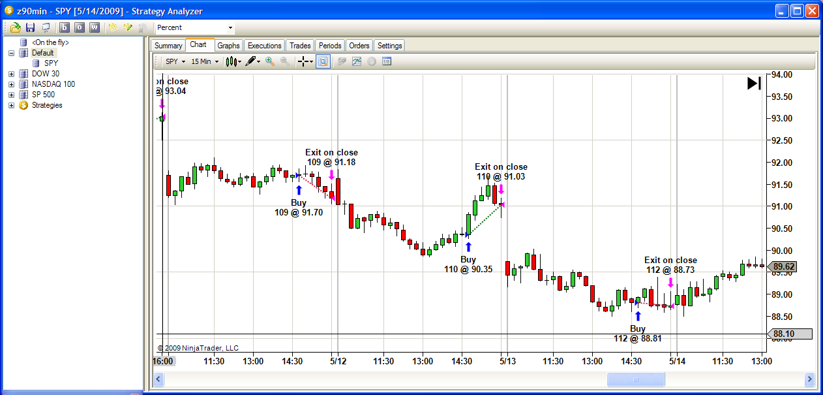Open the drawing tools dropdown arrow
Screen dimensions: 823x395
pyautogui.click(x=259, y=61)
